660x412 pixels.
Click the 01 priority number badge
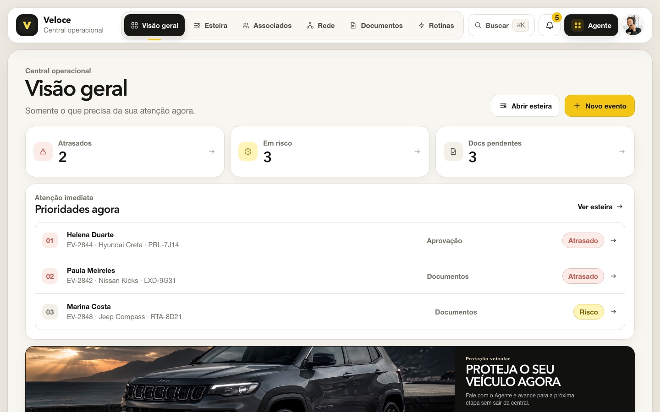tap(50, 240)
